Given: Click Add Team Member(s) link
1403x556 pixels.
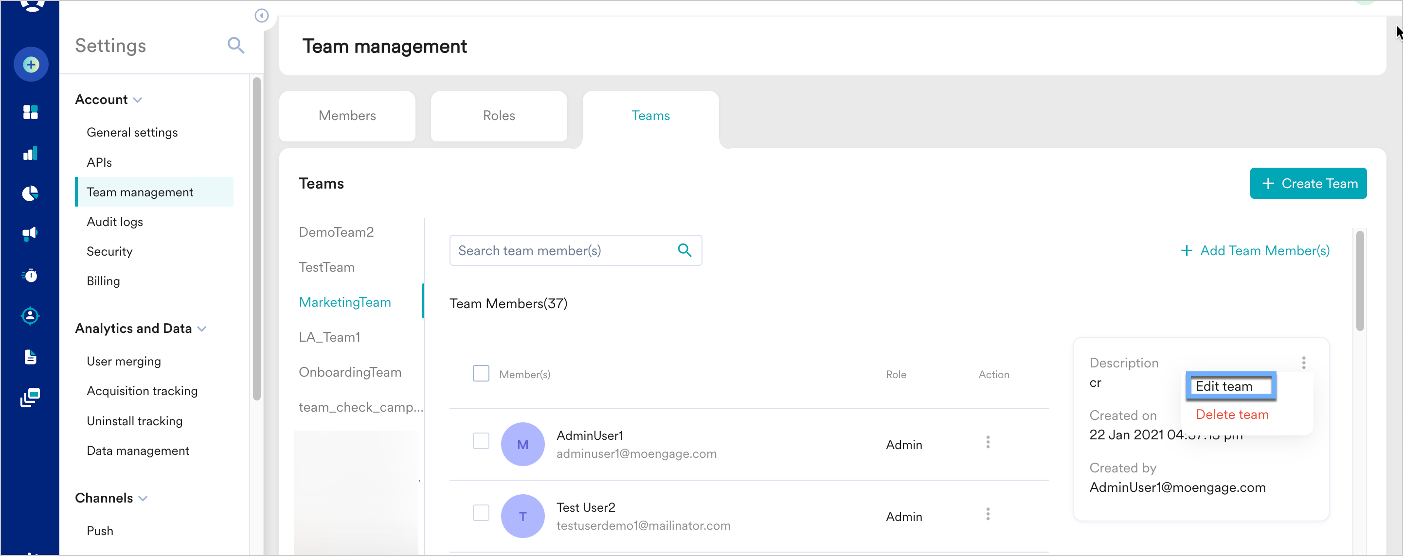Looking at the screenshot, I should tap(1255, 250).
